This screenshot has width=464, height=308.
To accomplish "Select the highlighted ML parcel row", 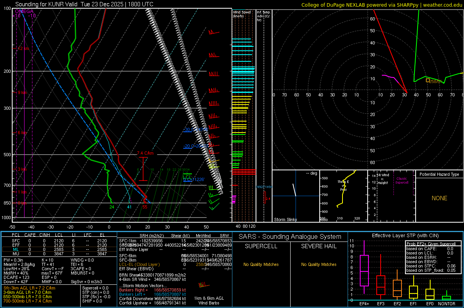I will click(59, 249).
